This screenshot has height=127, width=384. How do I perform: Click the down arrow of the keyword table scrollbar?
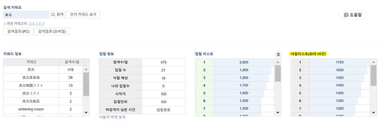click(86, 113)
